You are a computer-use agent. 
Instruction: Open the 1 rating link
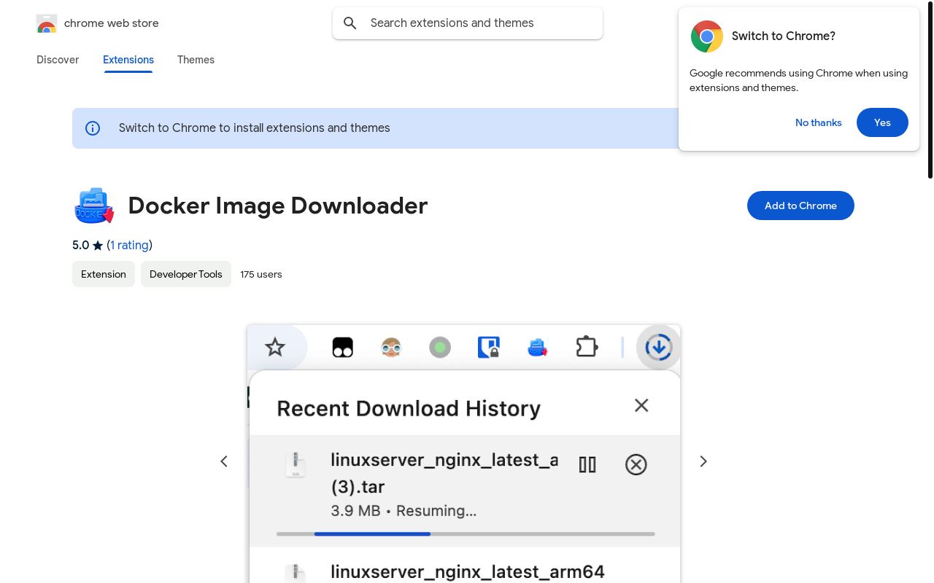(x=130, y=246)
